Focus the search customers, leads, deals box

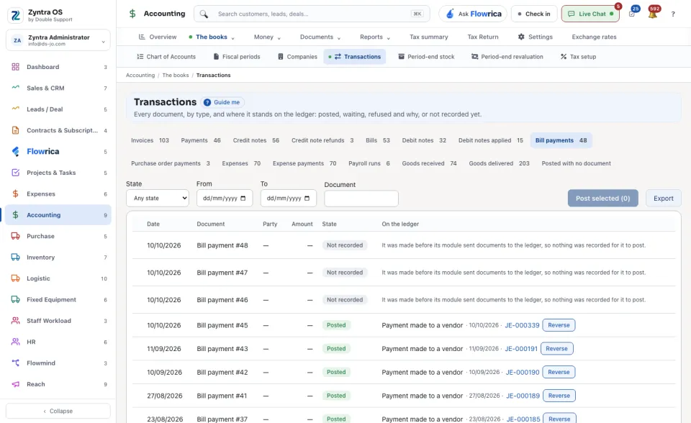312,14
